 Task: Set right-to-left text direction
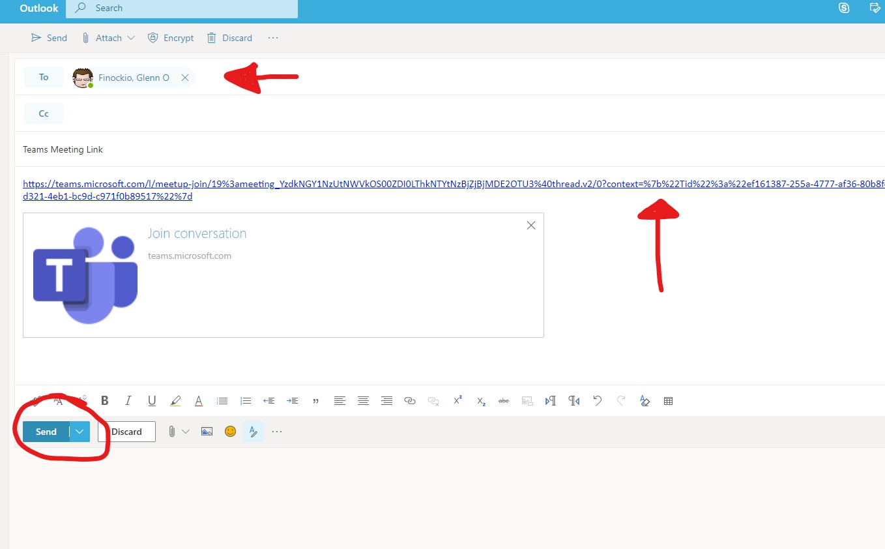[x=574, y=401]
